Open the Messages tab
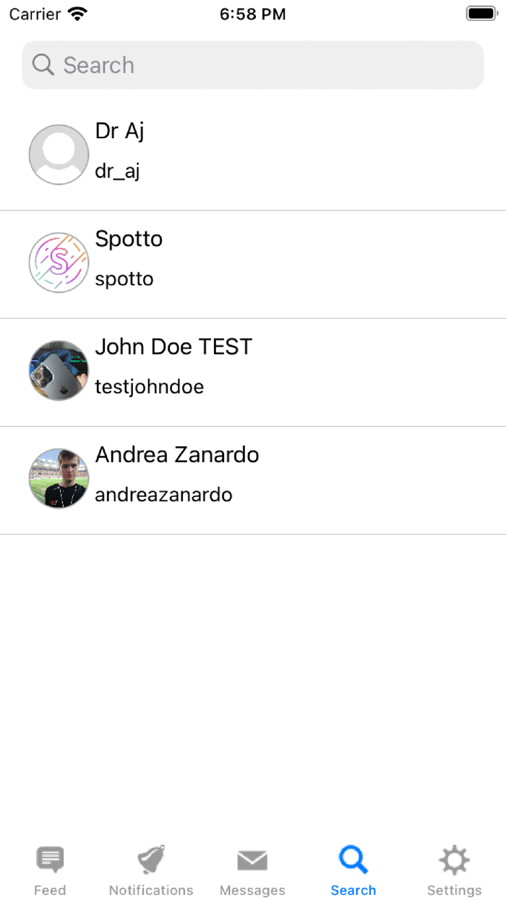Image resolution: width=506 pixels, height=900 pixels. tap(252, 868)
